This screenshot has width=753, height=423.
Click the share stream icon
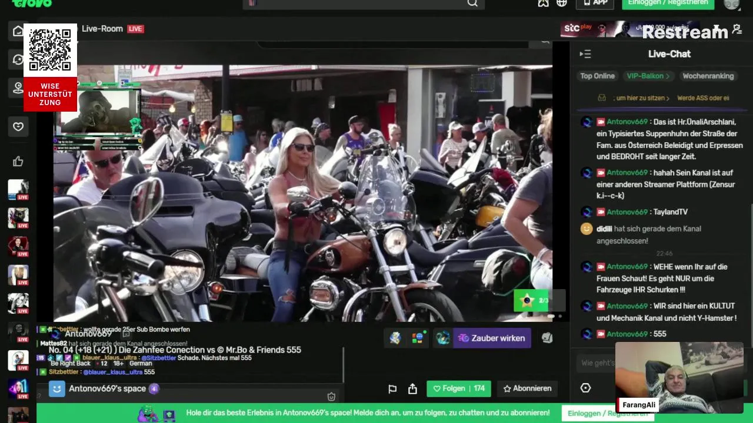pyautogui.click(x=412, y=389)
